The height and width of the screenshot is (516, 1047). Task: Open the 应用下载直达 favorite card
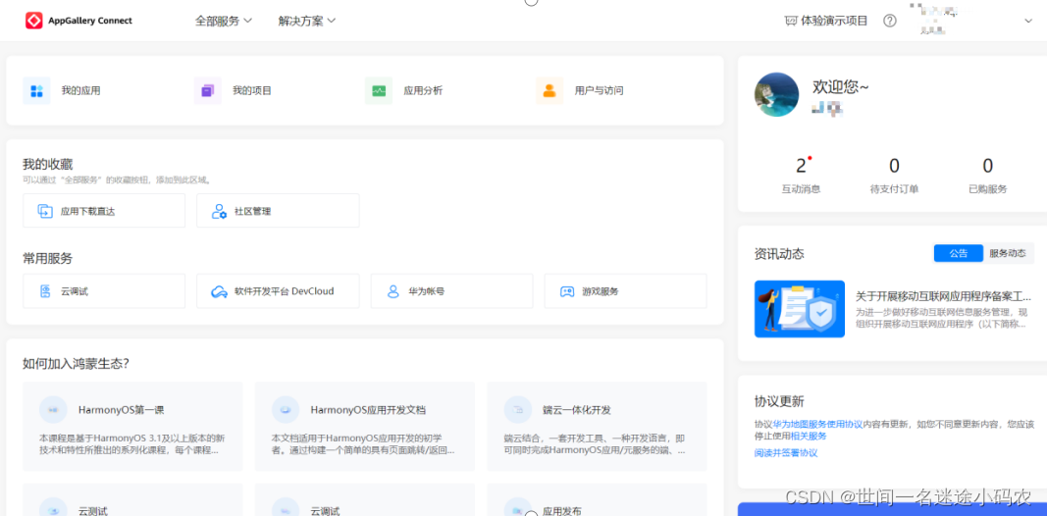coord(104,211)
